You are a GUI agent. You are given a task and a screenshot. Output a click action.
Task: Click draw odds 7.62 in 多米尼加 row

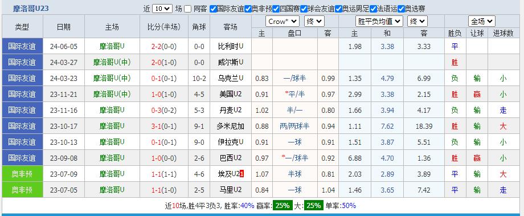[x=387, y=126]
